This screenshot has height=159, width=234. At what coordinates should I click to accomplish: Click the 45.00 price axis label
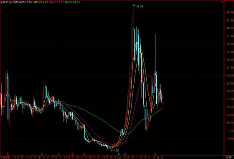230,13
